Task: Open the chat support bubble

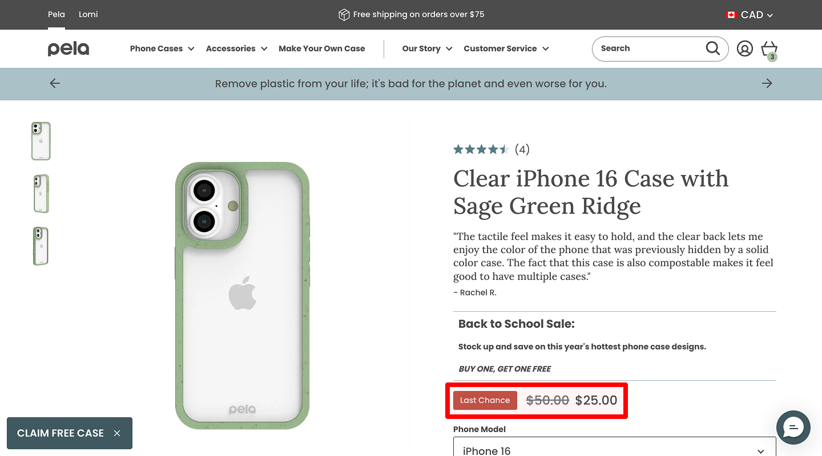Action: tap(793, 427)
